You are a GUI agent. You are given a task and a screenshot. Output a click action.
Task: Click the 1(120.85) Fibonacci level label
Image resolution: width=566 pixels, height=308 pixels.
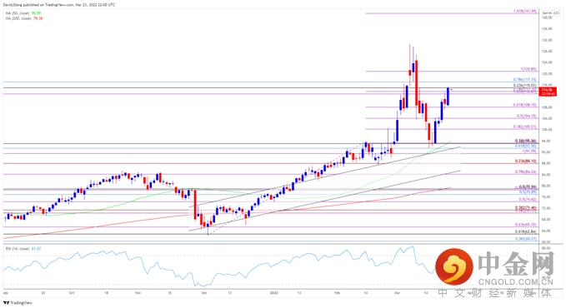tap(528, 68)
